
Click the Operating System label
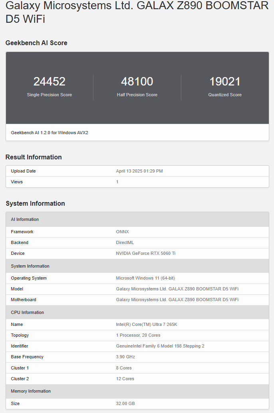(29, 278)
